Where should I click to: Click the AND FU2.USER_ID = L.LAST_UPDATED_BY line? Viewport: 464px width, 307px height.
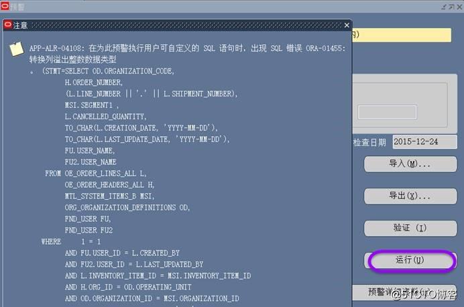(134, 264)
